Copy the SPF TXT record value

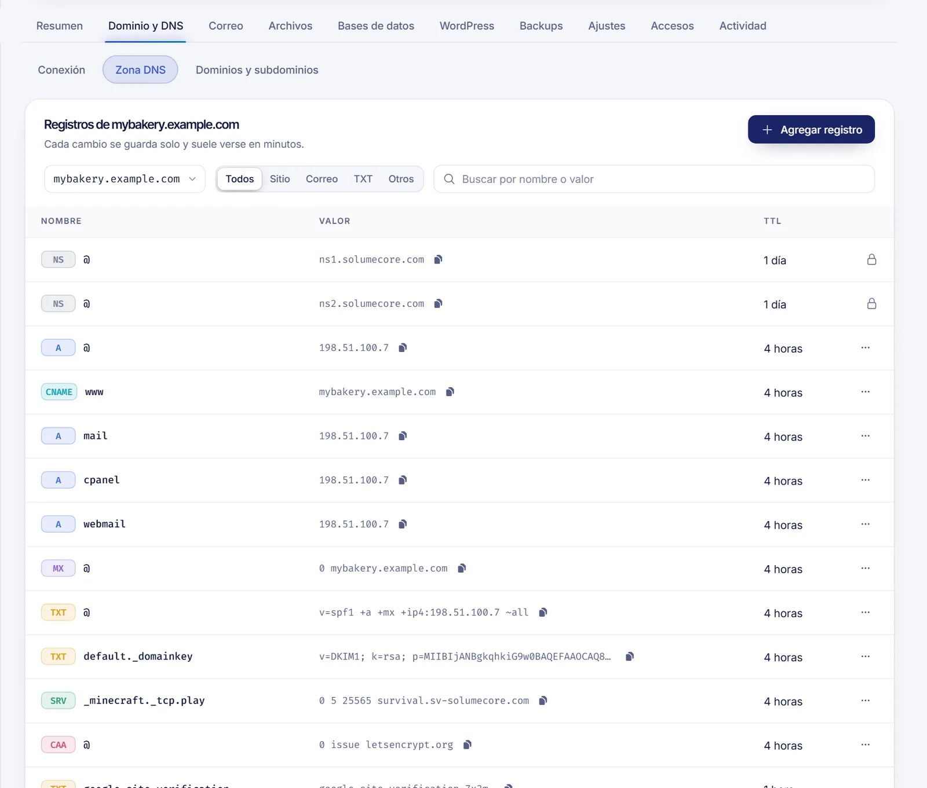tap(543, 613)
